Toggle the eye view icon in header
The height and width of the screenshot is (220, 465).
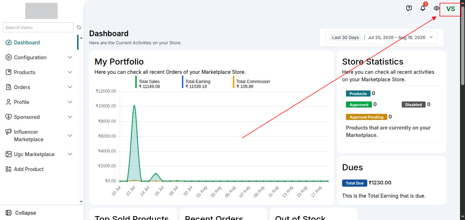pos(437,9)
